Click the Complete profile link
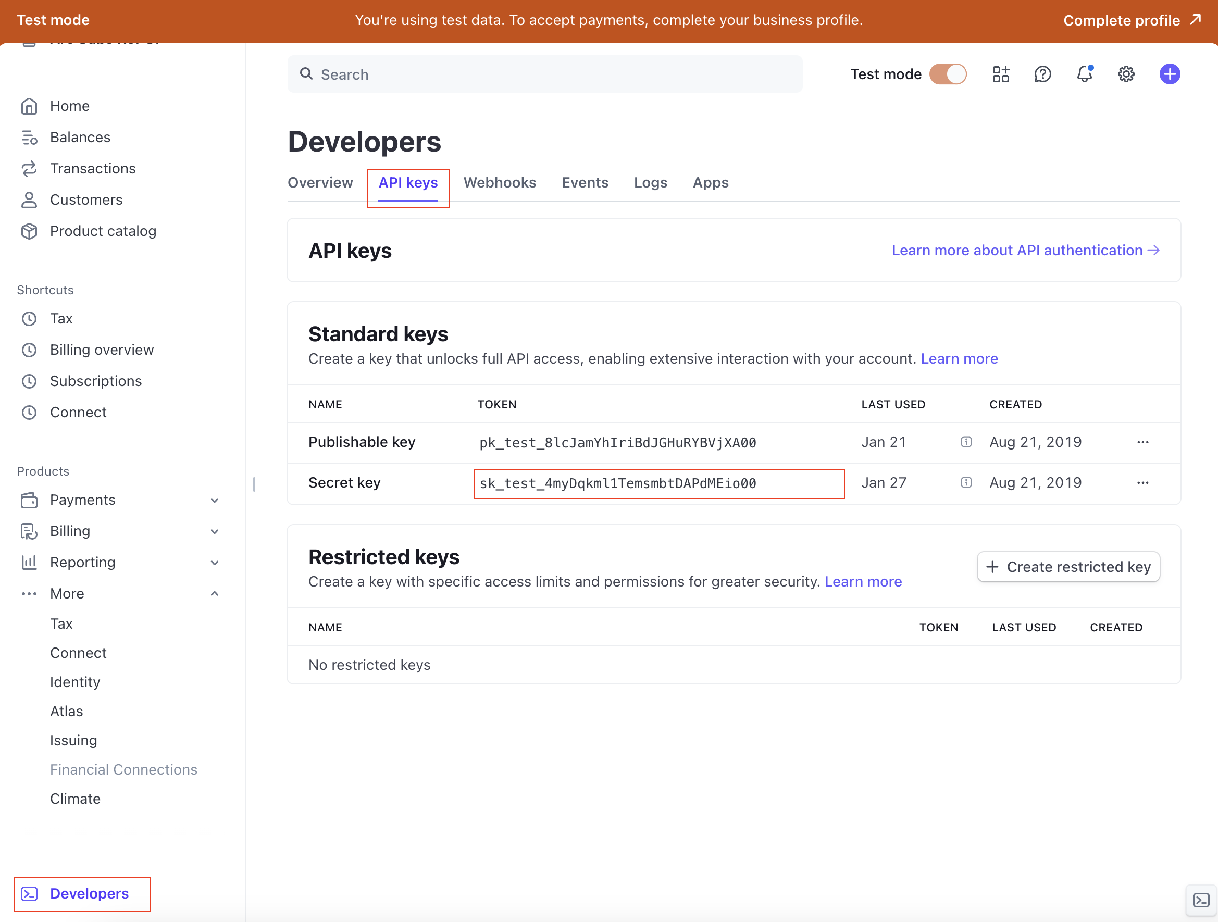The image size is (1218, 922). [x=1122, y=20]
